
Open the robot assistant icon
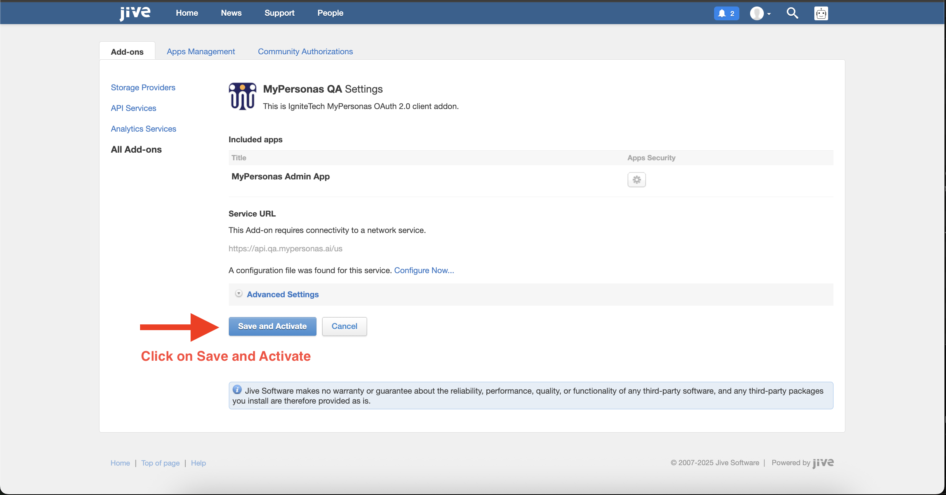[821, 13]
